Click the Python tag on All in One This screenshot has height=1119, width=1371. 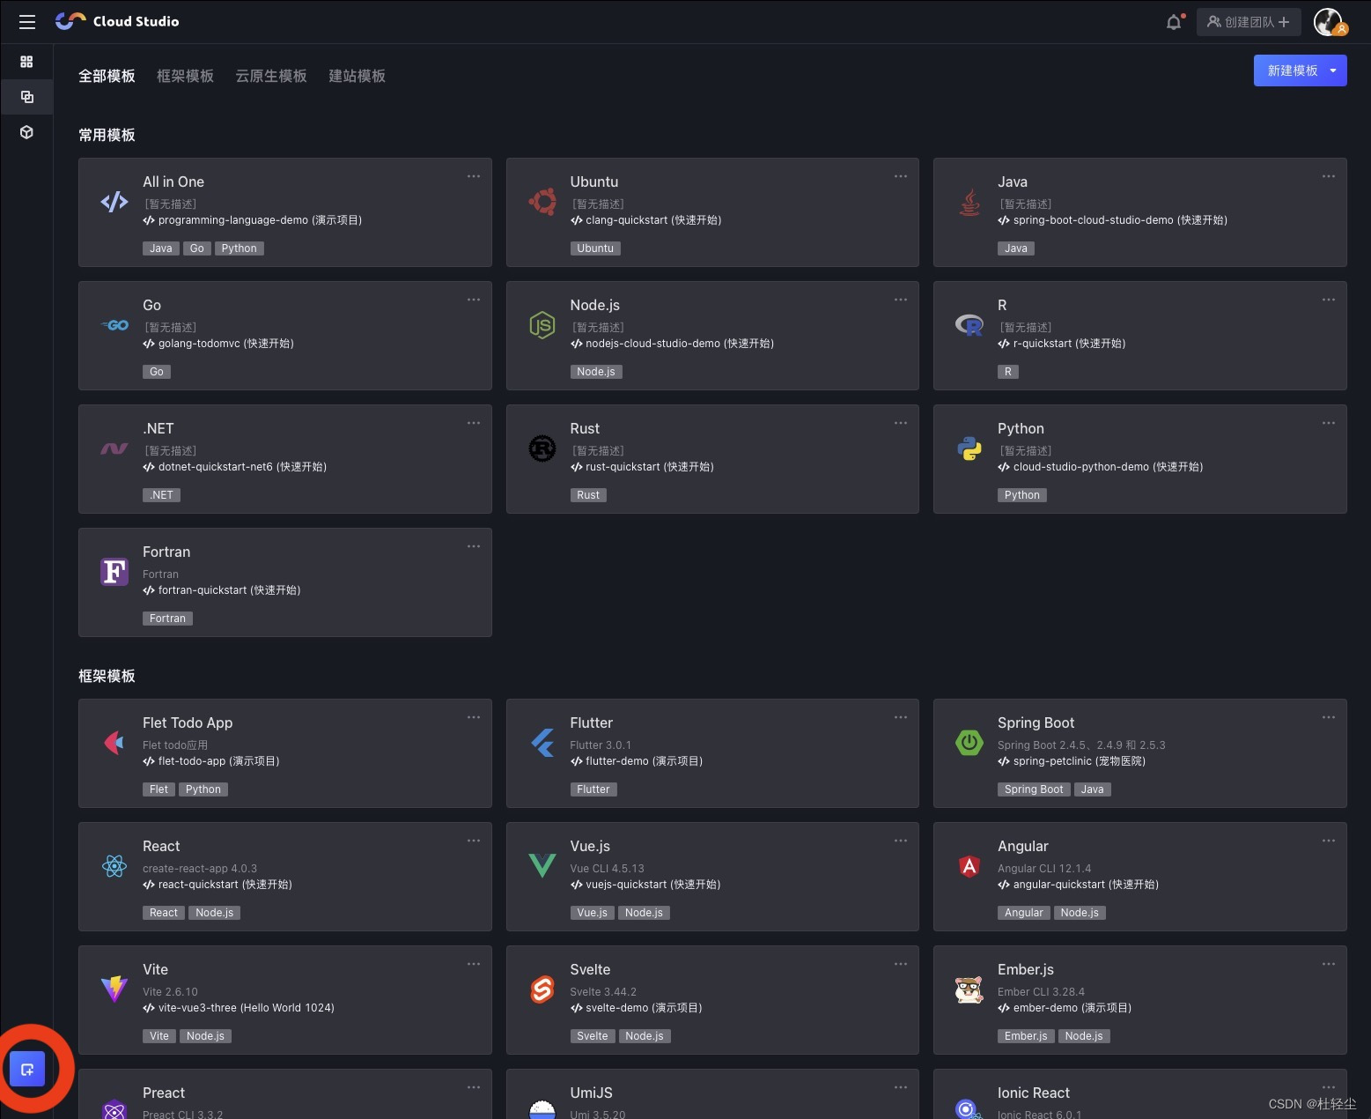point(239,248)
